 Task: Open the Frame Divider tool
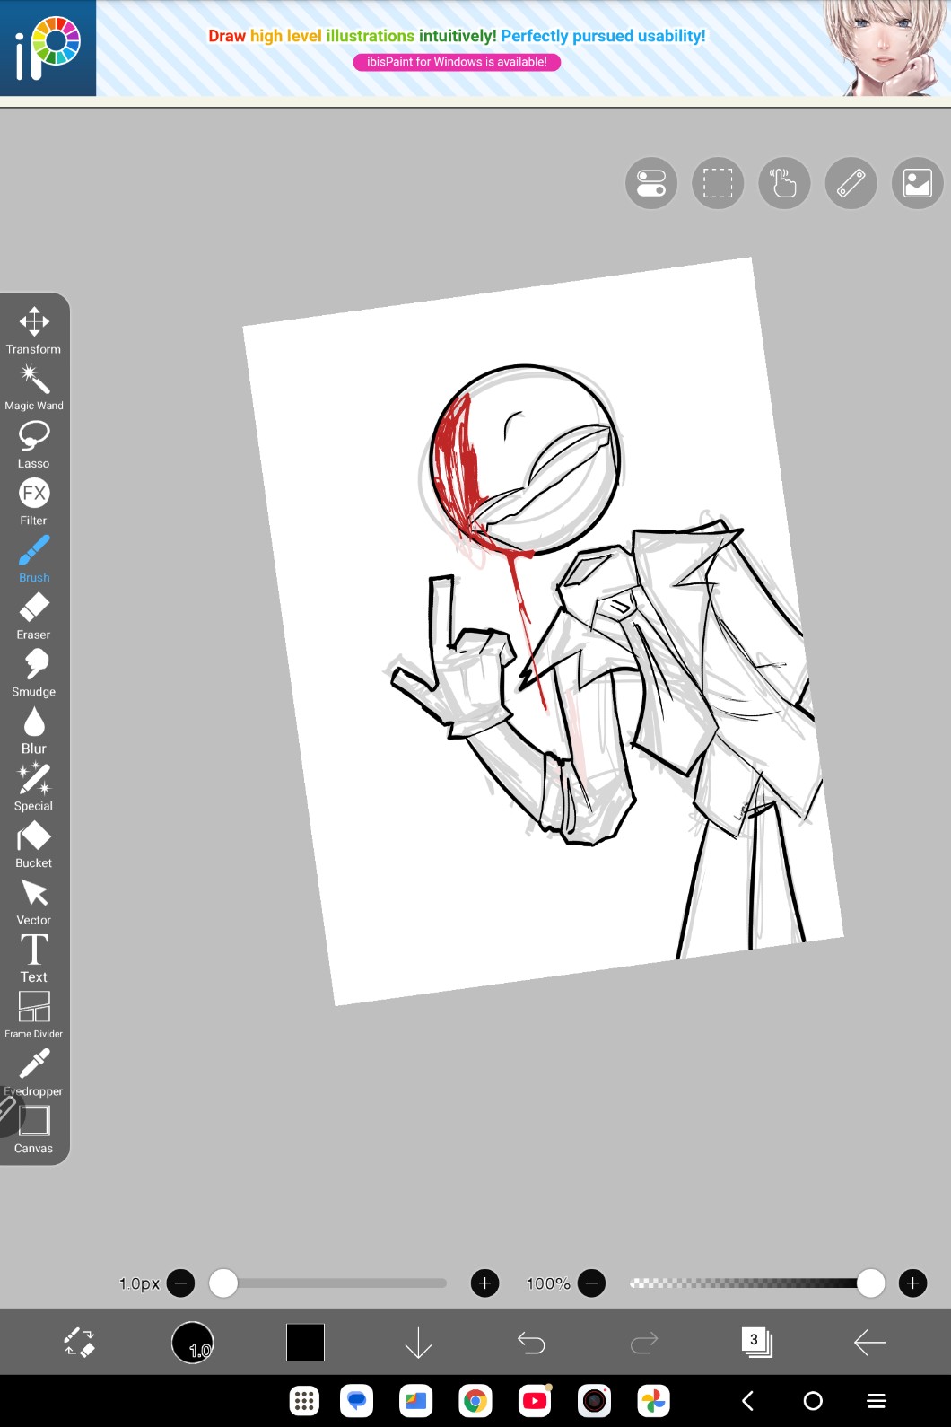click(x=34, y=1014)
